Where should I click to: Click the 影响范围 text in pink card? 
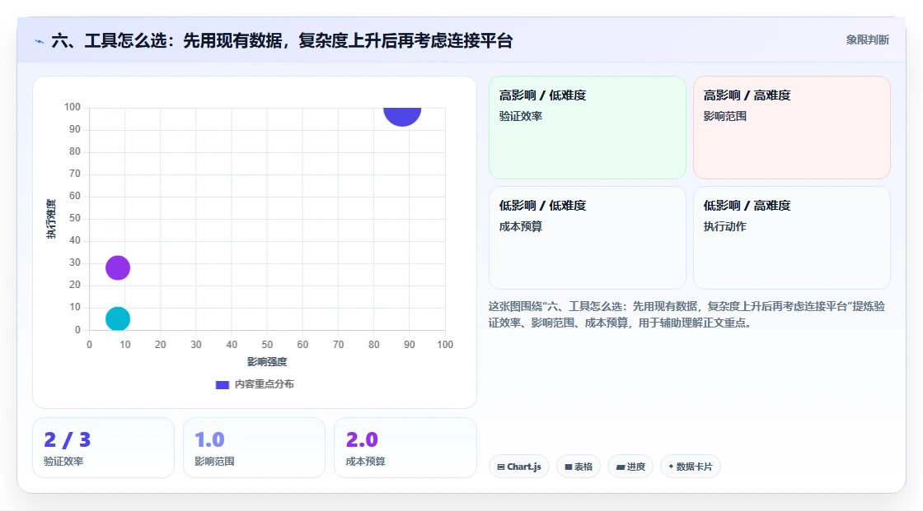(x=725, y=116)
